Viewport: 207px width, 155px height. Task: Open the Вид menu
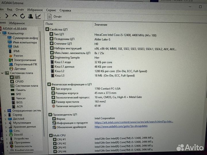click(x=10, y=9)
